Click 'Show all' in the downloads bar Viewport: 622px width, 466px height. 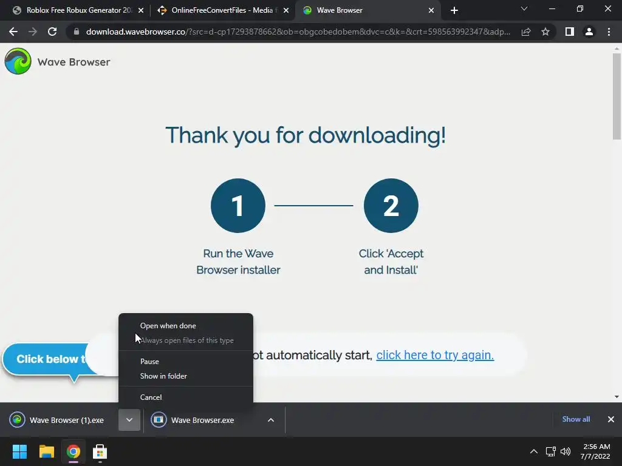point(576,419)
